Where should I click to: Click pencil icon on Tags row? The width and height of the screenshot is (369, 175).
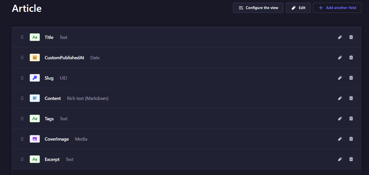[x=340, y=119]
